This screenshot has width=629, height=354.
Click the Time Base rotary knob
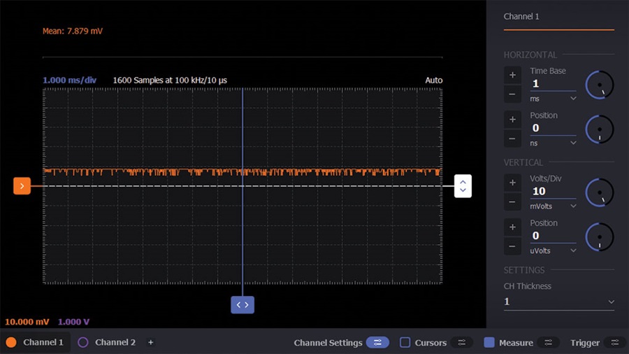coord(600,85)
